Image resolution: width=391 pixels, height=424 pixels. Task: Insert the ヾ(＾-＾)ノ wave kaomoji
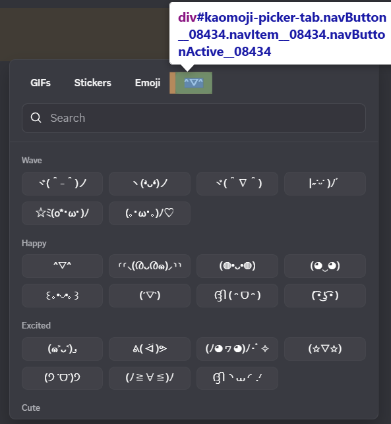62,184
